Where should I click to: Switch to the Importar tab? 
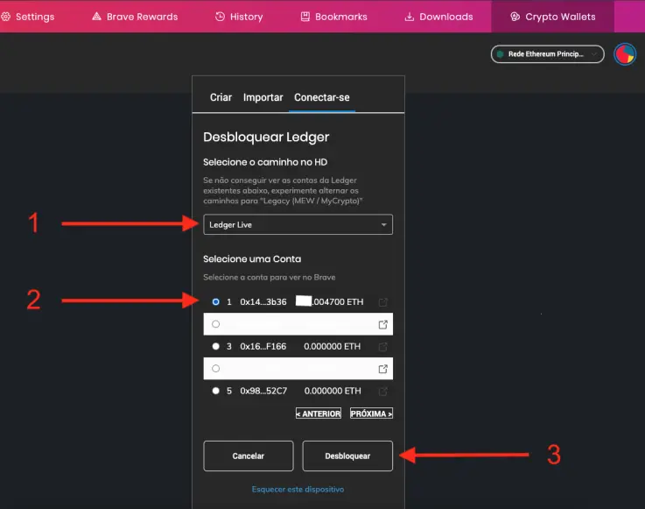click(x=263, y=97)
